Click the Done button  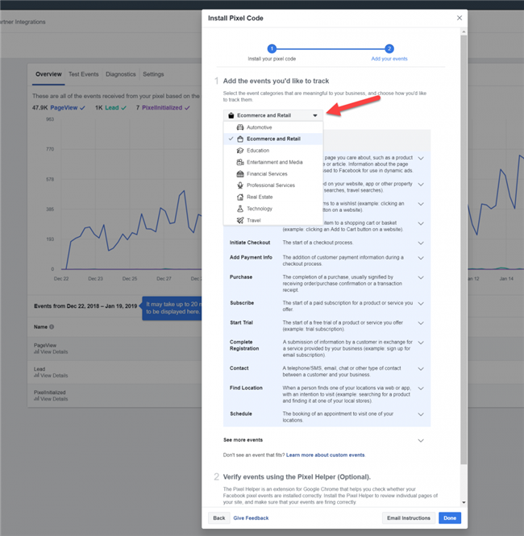click(x=450, y=518)
